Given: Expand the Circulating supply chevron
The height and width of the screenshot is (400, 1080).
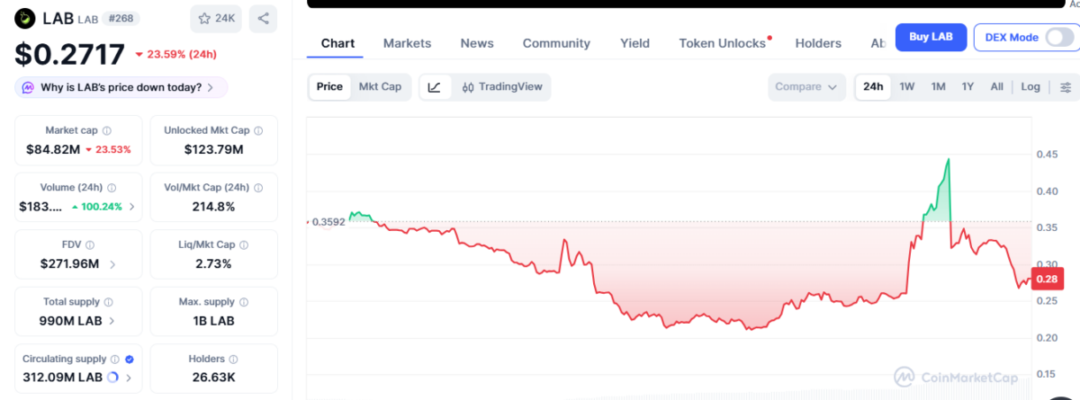Looking at the screenshot, I should point(130,378).
